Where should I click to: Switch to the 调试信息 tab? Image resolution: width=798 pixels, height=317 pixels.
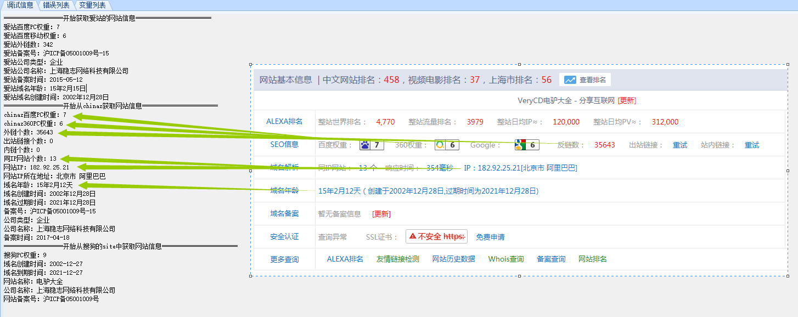(20, 5)
